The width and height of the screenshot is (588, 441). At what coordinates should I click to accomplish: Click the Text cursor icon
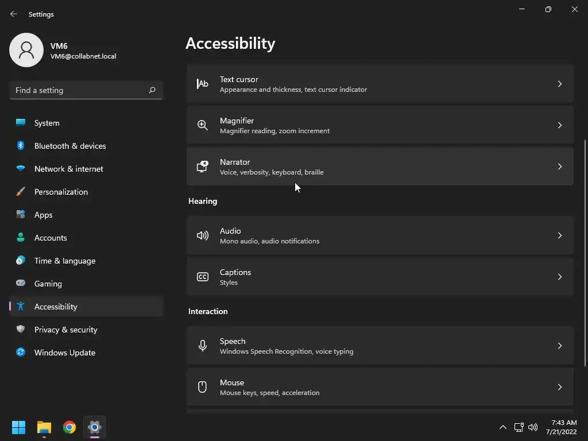pyautogui.click(x=202, y=84)
